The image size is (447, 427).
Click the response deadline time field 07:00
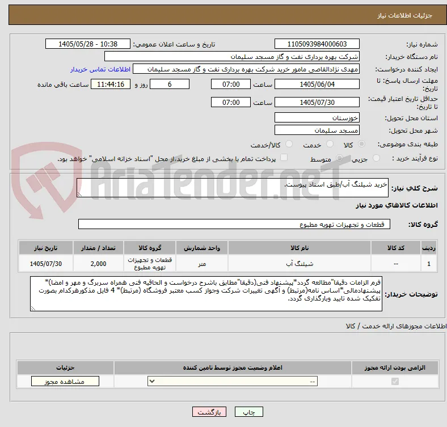click(x=231, y=84)
